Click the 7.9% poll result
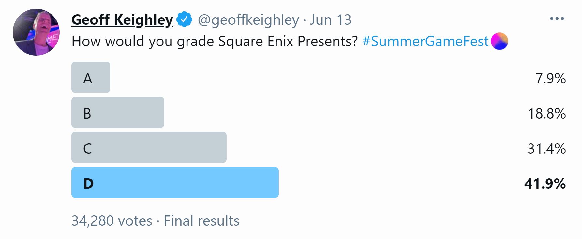 [x=550, y=79]
